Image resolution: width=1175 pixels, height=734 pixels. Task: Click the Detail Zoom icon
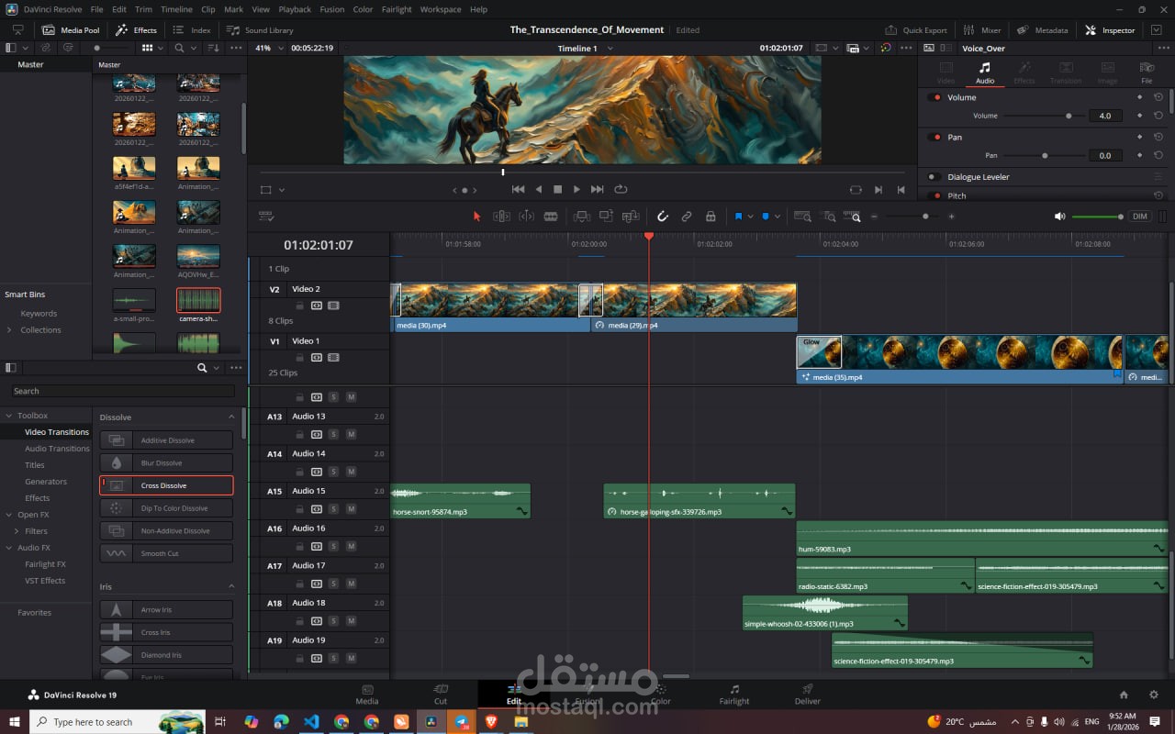click(829, 217)
